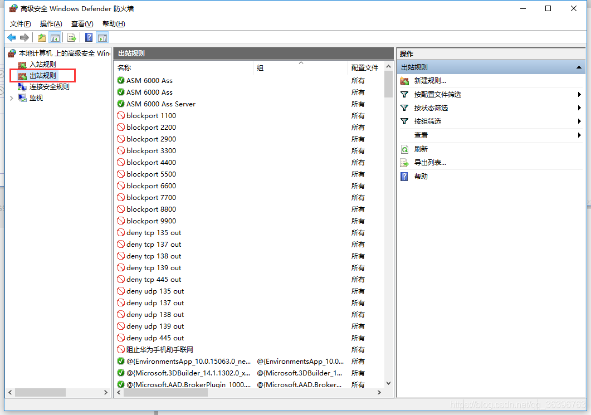This screenshot has height=415, width=591.
Task: Click the Export list toolbar icon
Action: 72,37
